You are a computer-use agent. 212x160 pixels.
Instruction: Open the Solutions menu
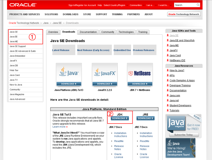coord(51,14)
